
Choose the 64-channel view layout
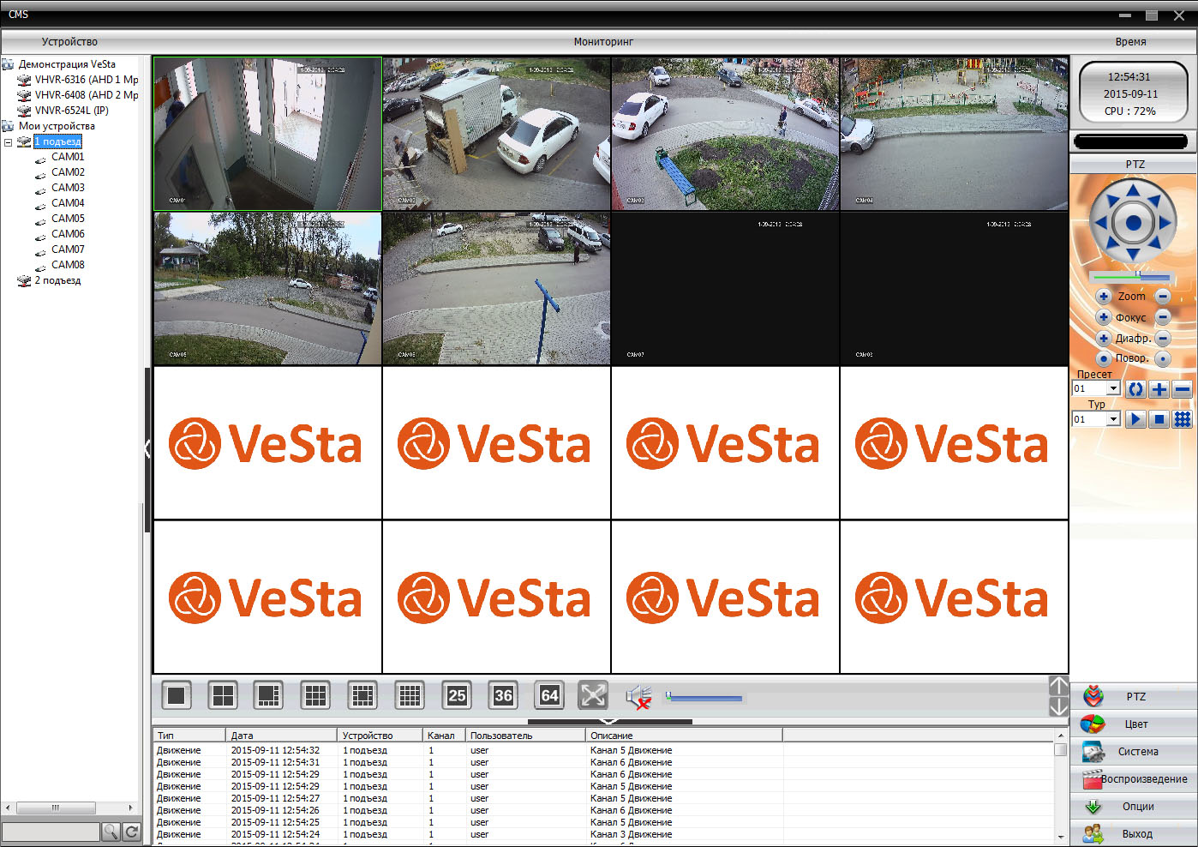point(549,695)
